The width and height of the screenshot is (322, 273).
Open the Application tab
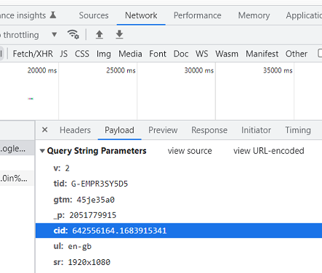click(304, 15)
